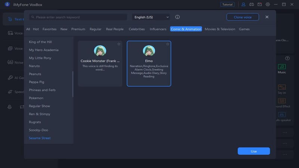The width and height of the screenshot is (299, 168).
Task: Click the iMyFone VoxBox logo icon
Action: point(7,4)
